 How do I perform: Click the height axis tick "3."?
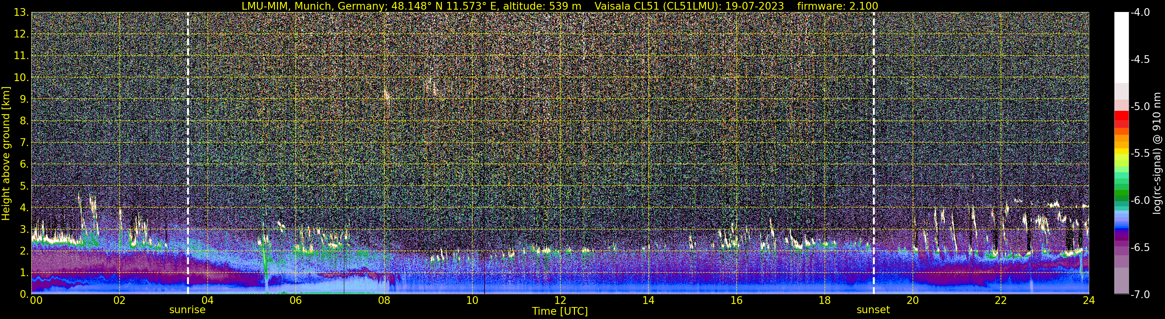point(24,229)
